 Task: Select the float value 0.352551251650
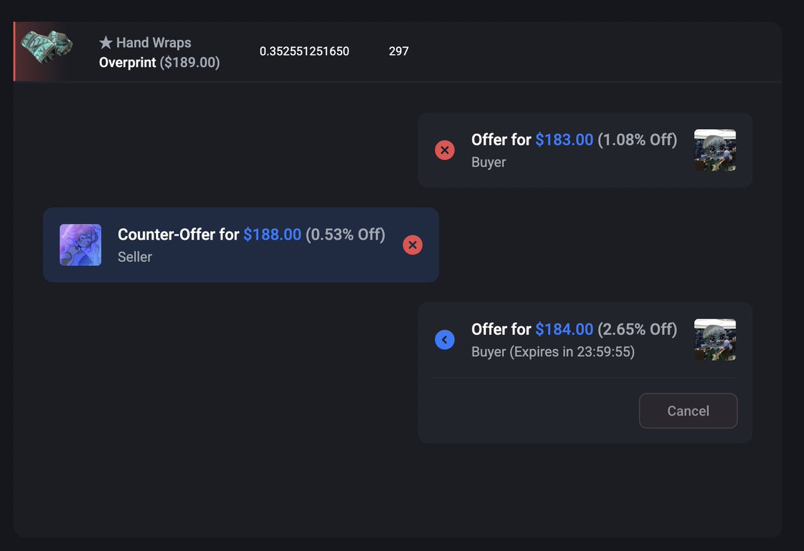[304, 51]
